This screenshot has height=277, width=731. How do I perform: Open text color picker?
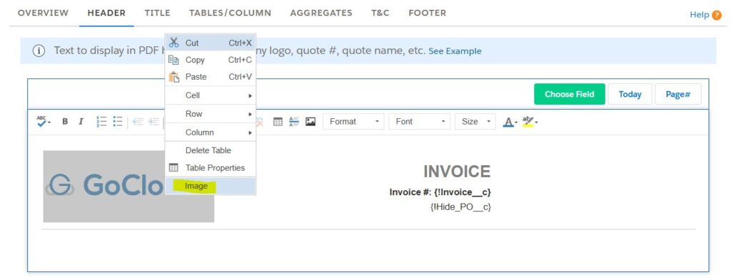click(510, 122)
